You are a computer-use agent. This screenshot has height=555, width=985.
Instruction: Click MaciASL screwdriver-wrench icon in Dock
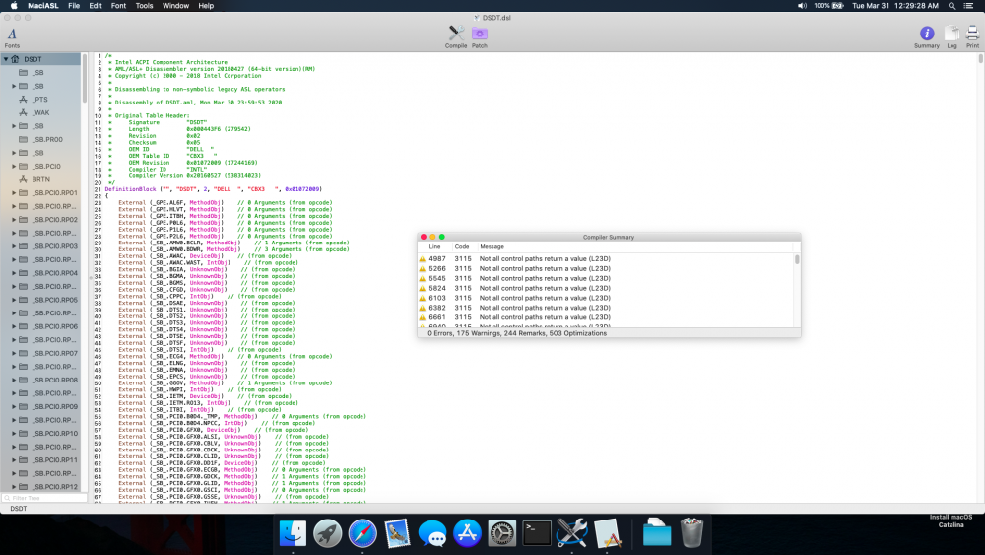571,533
